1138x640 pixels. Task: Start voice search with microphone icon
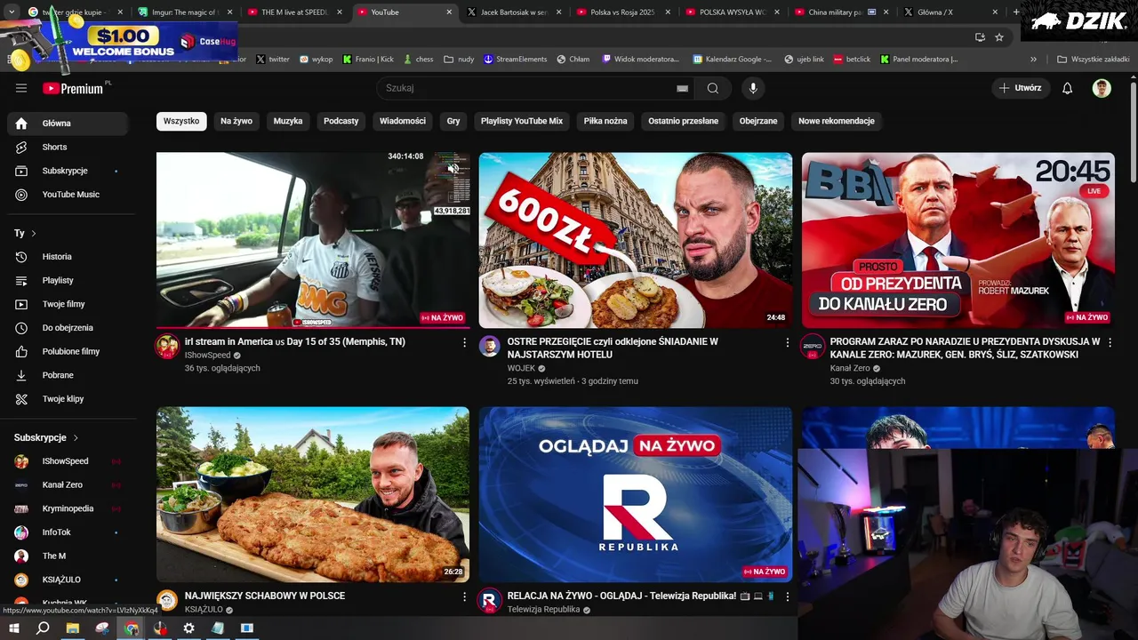tap(753, 88)
